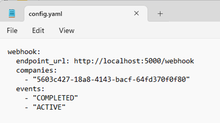Click empty text area below ACTIVE line
The image size is (220, 123).
(110, 117)
